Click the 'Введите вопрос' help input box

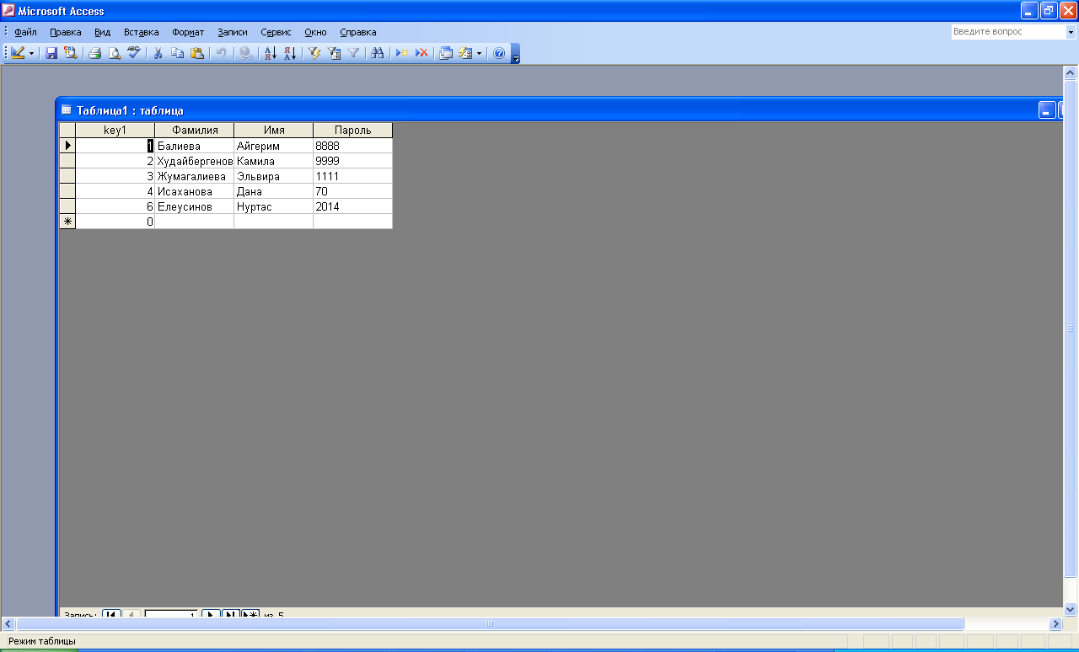coord(1008,32)
